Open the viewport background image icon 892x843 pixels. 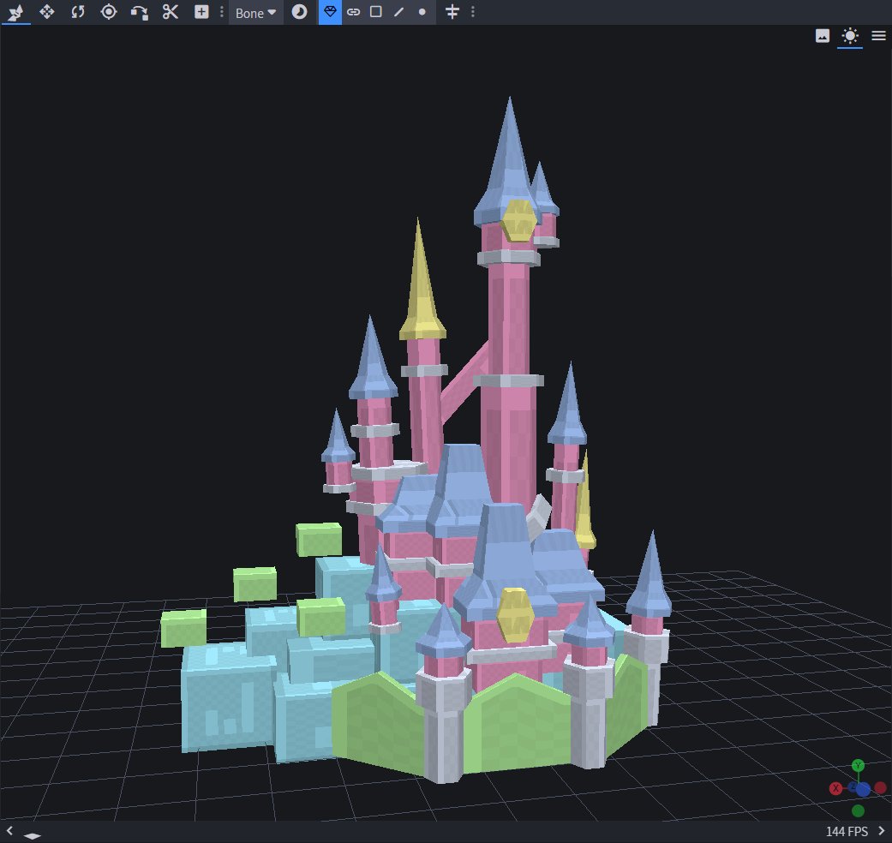pos(823,36)
